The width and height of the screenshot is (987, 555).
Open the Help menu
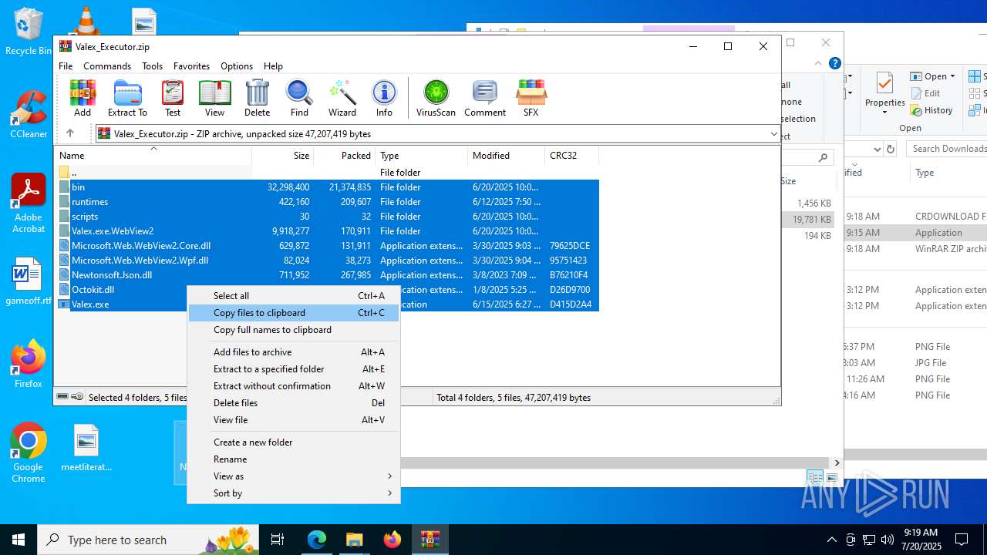273,66
